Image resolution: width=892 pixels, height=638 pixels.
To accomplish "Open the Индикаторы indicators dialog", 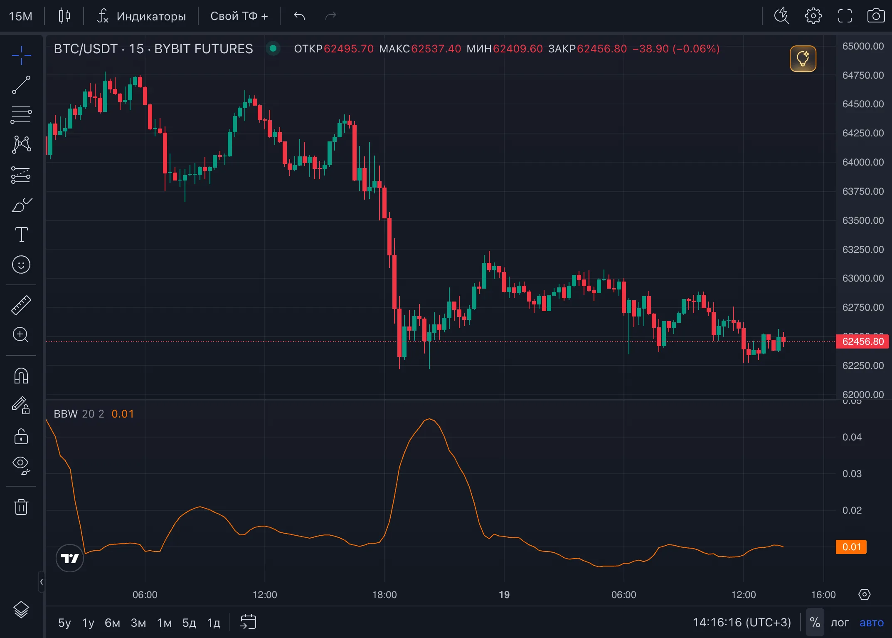I will (x=141, y=16).
